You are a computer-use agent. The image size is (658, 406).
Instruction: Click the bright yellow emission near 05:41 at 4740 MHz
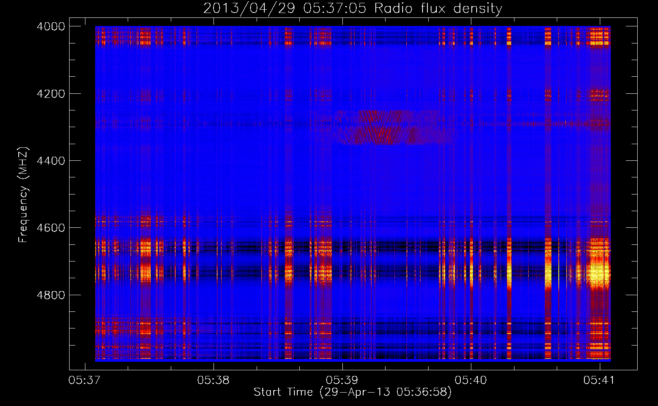tap(599, 274)
